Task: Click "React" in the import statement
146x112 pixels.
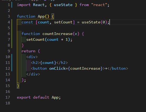Action: pos(39,5)
